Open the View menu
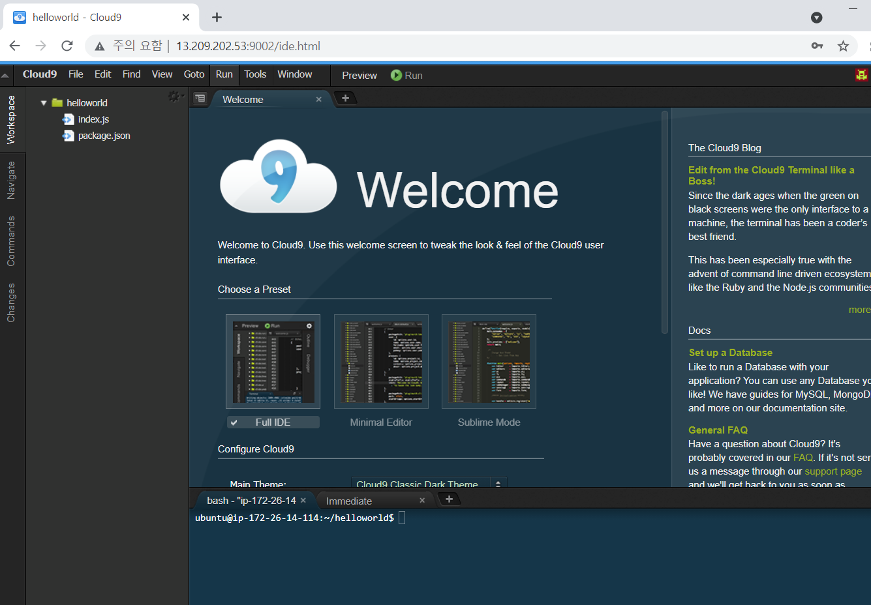Viewport: 871px width, 605px height. pyautogui.click(x=162, y=74)
